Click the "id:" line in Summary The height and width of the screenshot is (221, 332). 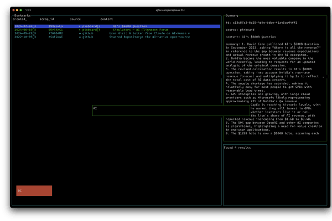(x=261, y=23)
